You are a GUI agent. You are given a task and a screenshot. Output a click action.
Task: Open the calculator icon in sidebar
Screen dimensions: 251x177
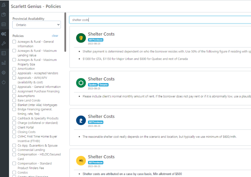3,53
